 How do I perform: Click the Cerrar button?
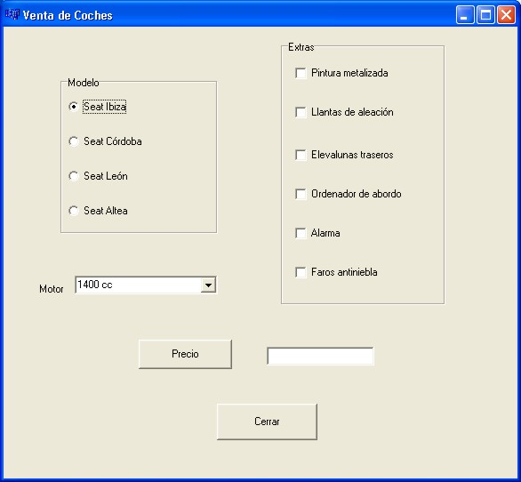[267, 422]
